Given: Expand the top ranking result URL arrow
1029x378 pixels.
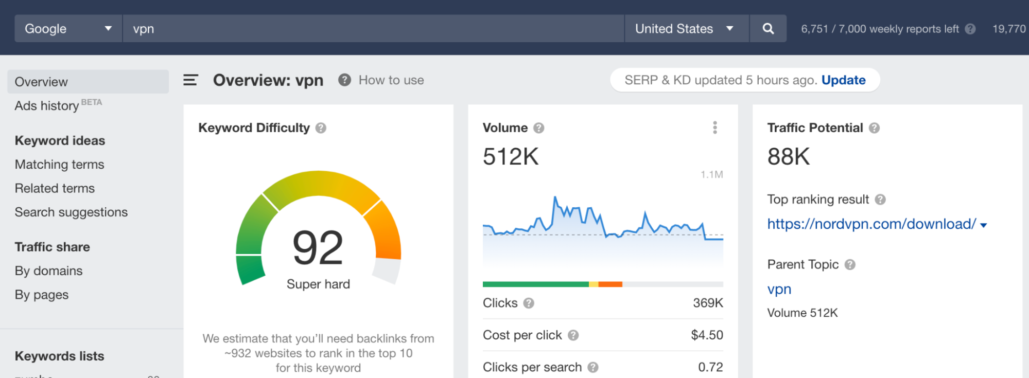Looking at the screenshot, I should 984,225.
